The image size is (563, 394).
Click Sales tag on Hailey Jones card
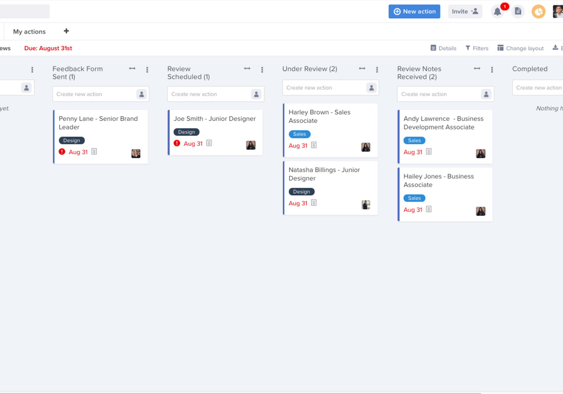click(414, 198)
